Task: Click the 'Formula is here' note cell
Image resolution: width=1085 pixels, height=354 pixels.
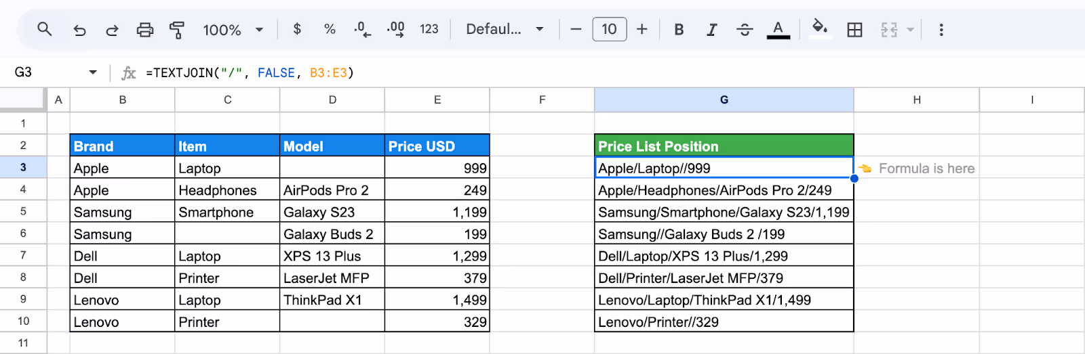Action: click(917, 168)
